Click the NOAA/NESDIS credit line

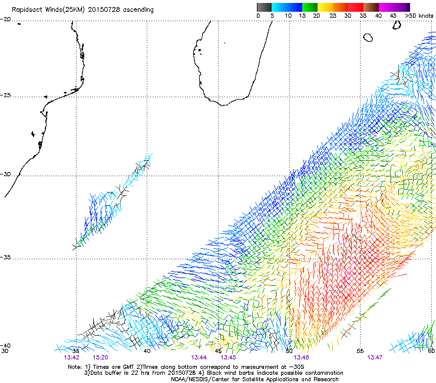pyautogui.click(x=255, y=379)
